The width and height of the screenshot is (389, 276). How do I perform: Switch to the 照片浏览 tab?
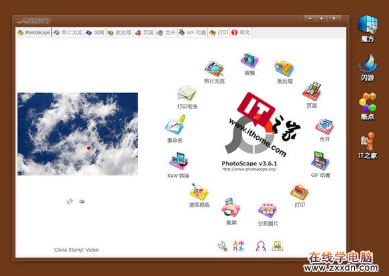[x=68, y=32]
